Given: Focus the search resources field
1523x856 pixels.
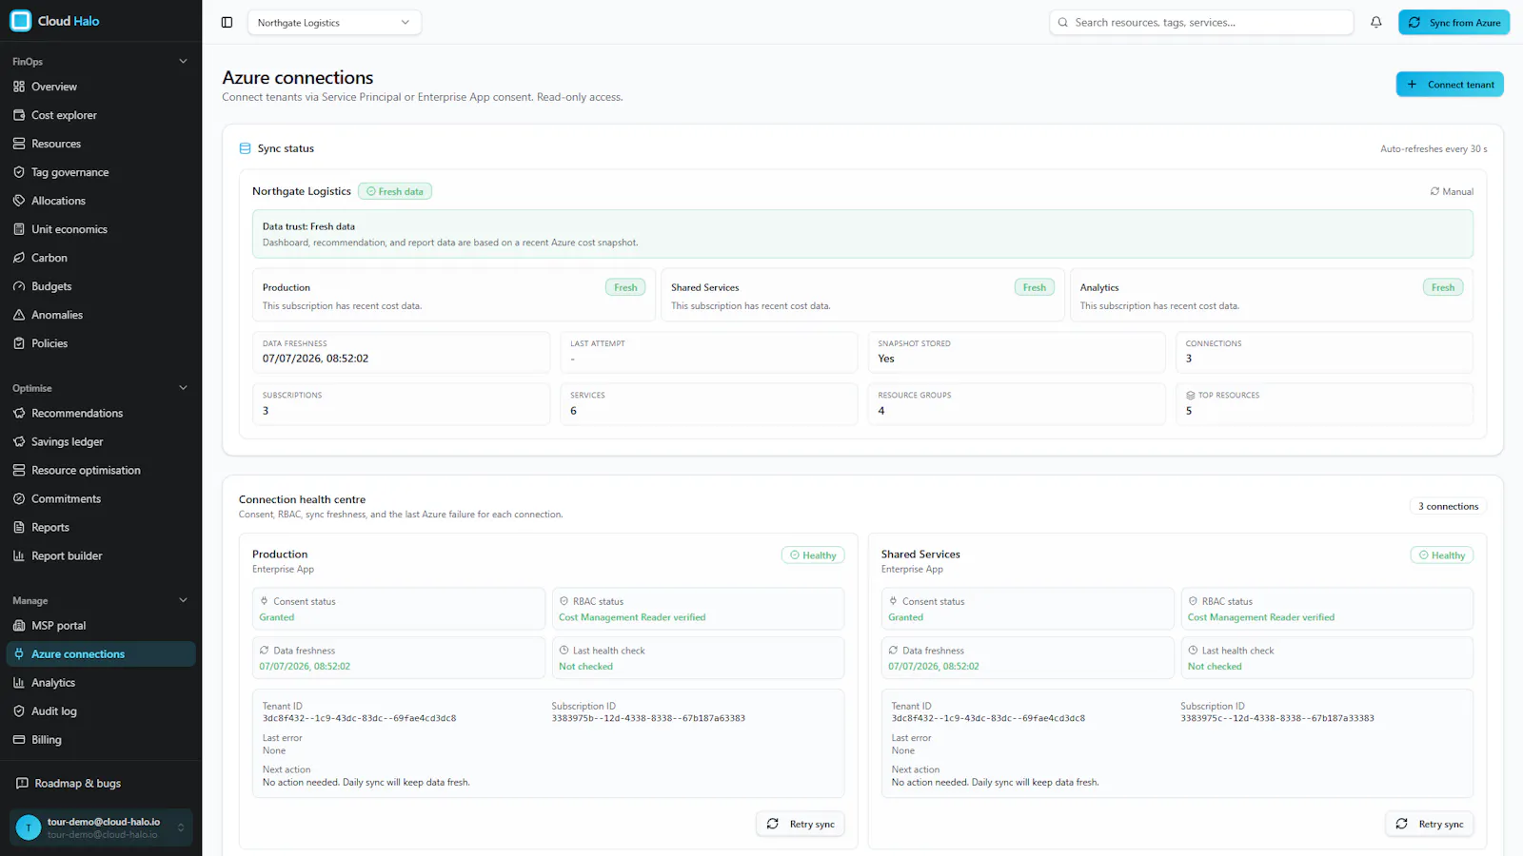Looking at the screenshot, I should 1201,22.
